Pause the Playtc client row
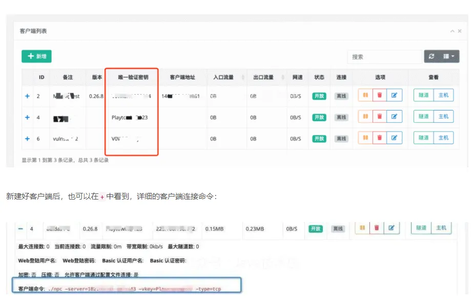This screenshot has height=307, width=474. coord(365,117)
